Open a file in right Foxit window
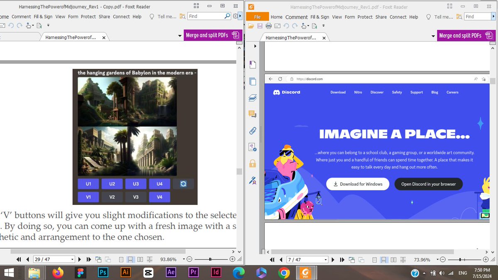The width and height of the screenshot is (498, 280). point(251,26)
